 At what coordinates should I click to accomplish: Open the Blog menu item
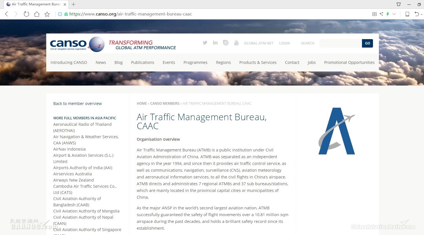(118, 62)
